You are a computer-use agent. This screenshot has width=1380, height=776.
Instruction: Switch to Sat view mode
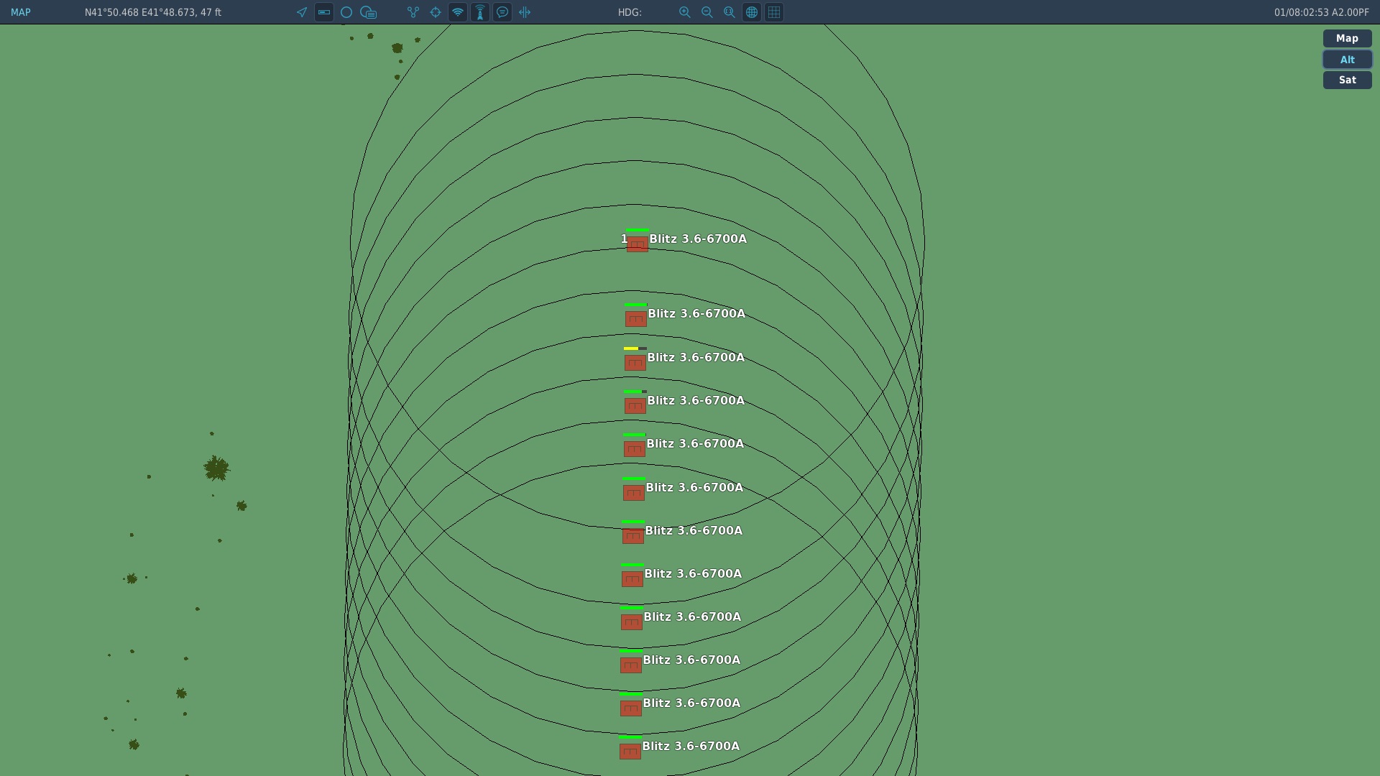pyautogui.click(x=1347, y=80)
